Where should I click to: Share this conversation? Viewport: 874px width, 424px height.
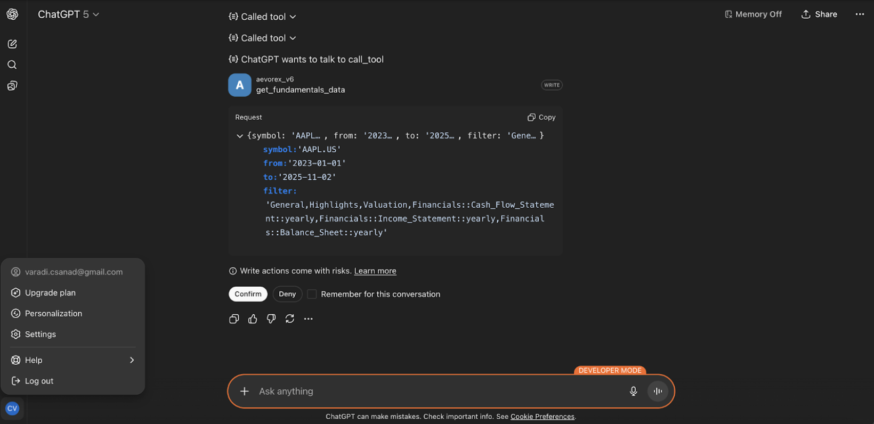pyautogui.click(x=819, y=14)
